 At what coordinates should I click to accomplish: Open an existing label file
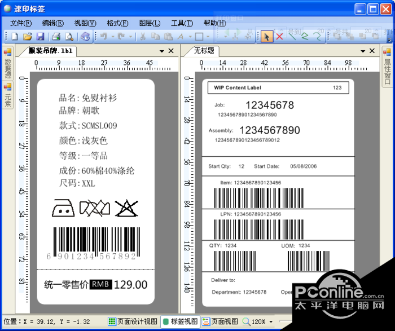[x=28, y=37]
